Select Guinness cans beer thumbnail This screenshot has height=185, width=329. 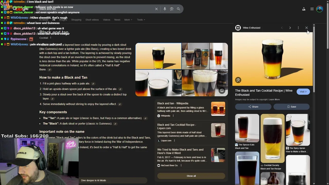coord(195,56)
